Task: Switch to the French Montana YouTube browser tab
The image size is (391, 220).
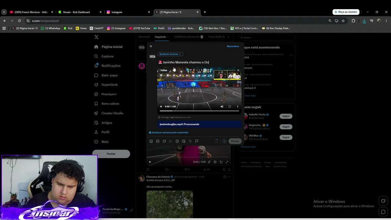Action: (32, 12)
